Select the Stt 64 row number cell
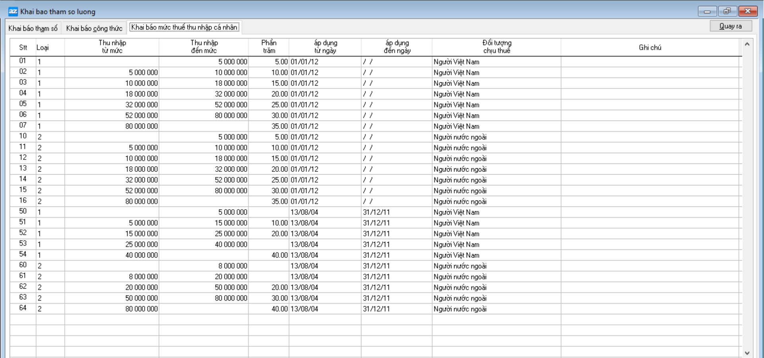 (x=23, y=308)
